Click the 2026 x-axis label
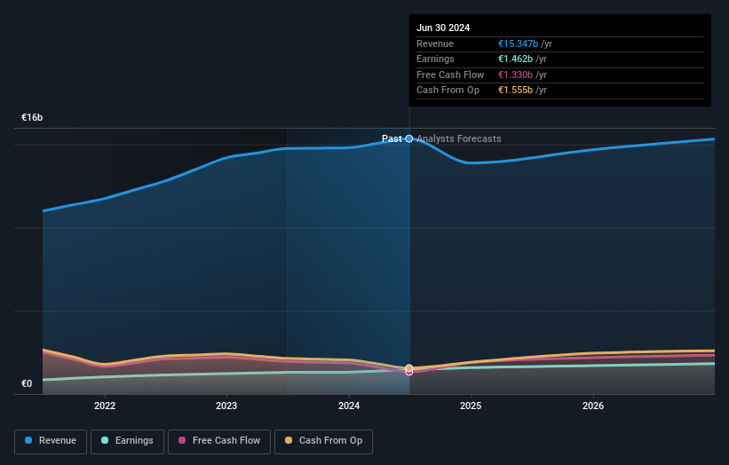This screenshot has width=729, height=465. pyautogui.click(x=593, y=406)
